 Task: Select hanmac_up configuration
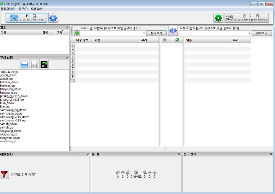8,86
